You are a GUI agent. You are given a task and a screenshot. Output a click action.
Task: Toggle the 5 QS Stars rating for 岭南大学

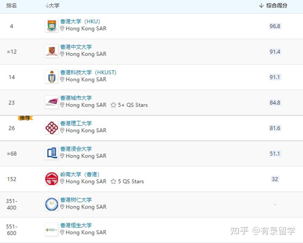[113, 182]
